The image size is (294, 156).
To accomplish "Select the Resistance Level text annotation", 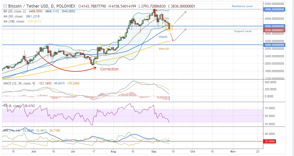I will pyautogui.click(x=242, y=6).
